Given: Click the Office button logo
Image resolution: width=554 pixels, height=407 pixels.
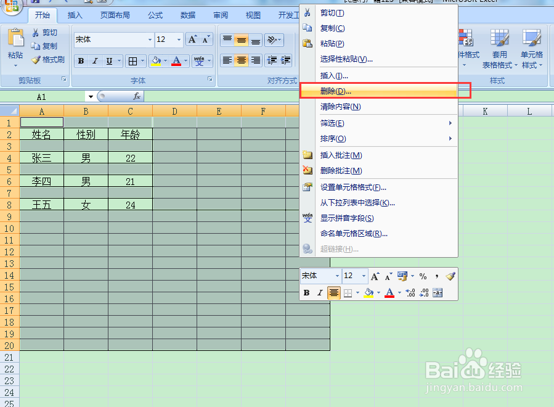Looking at the screenshot, I should tap(12, 6).
